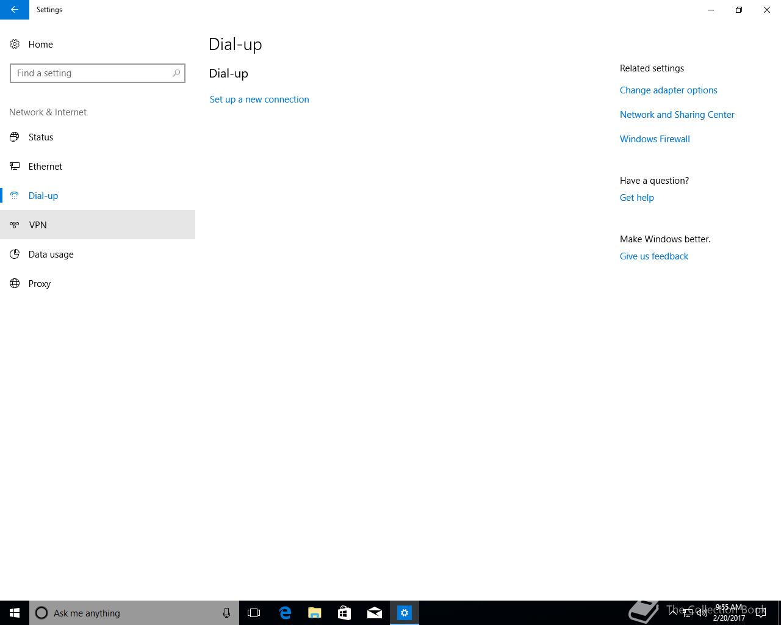Screen dimensions: 781x625
Task: Go back with the Settings back arrow
Action: [x=15, y=10]
